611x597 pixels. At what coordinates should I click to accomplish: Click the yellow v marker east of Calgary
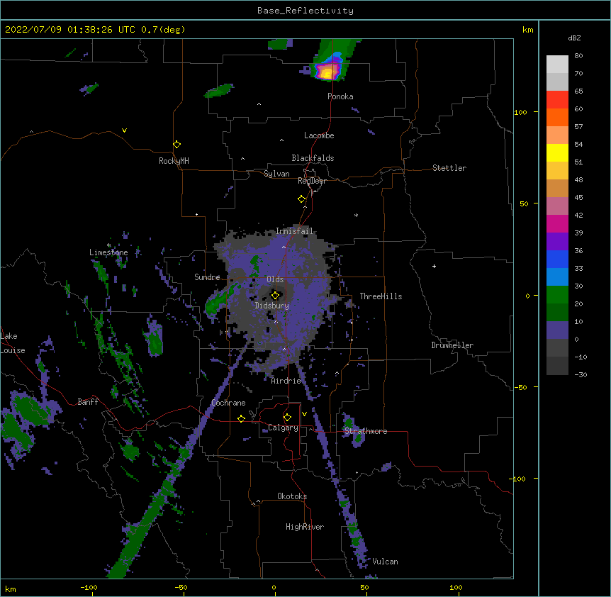304,414
